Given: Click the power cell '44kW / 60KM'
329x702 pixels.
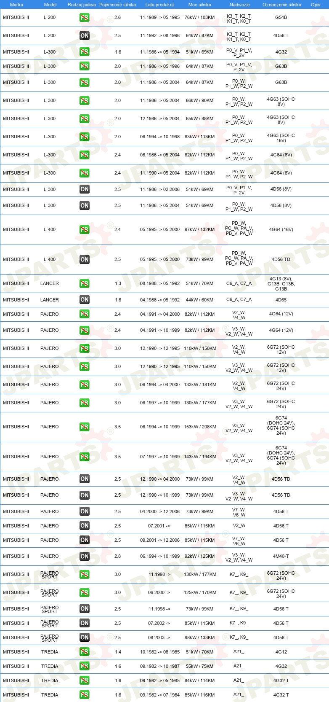Looking at the screenshot, I should [200, 300].
